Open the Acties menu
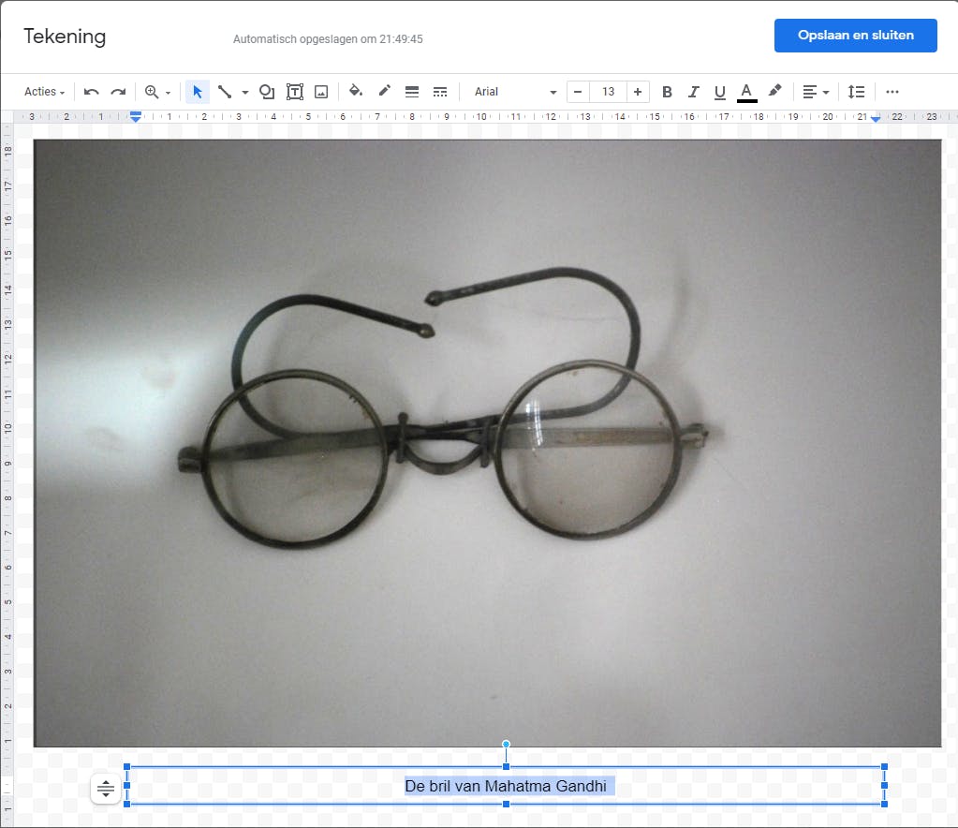Image resolution: width=958 pixels, height=828 pixels. 44,92
